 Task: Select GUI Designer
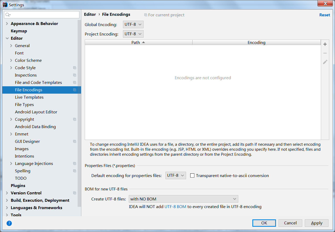(x=27, y=142)
